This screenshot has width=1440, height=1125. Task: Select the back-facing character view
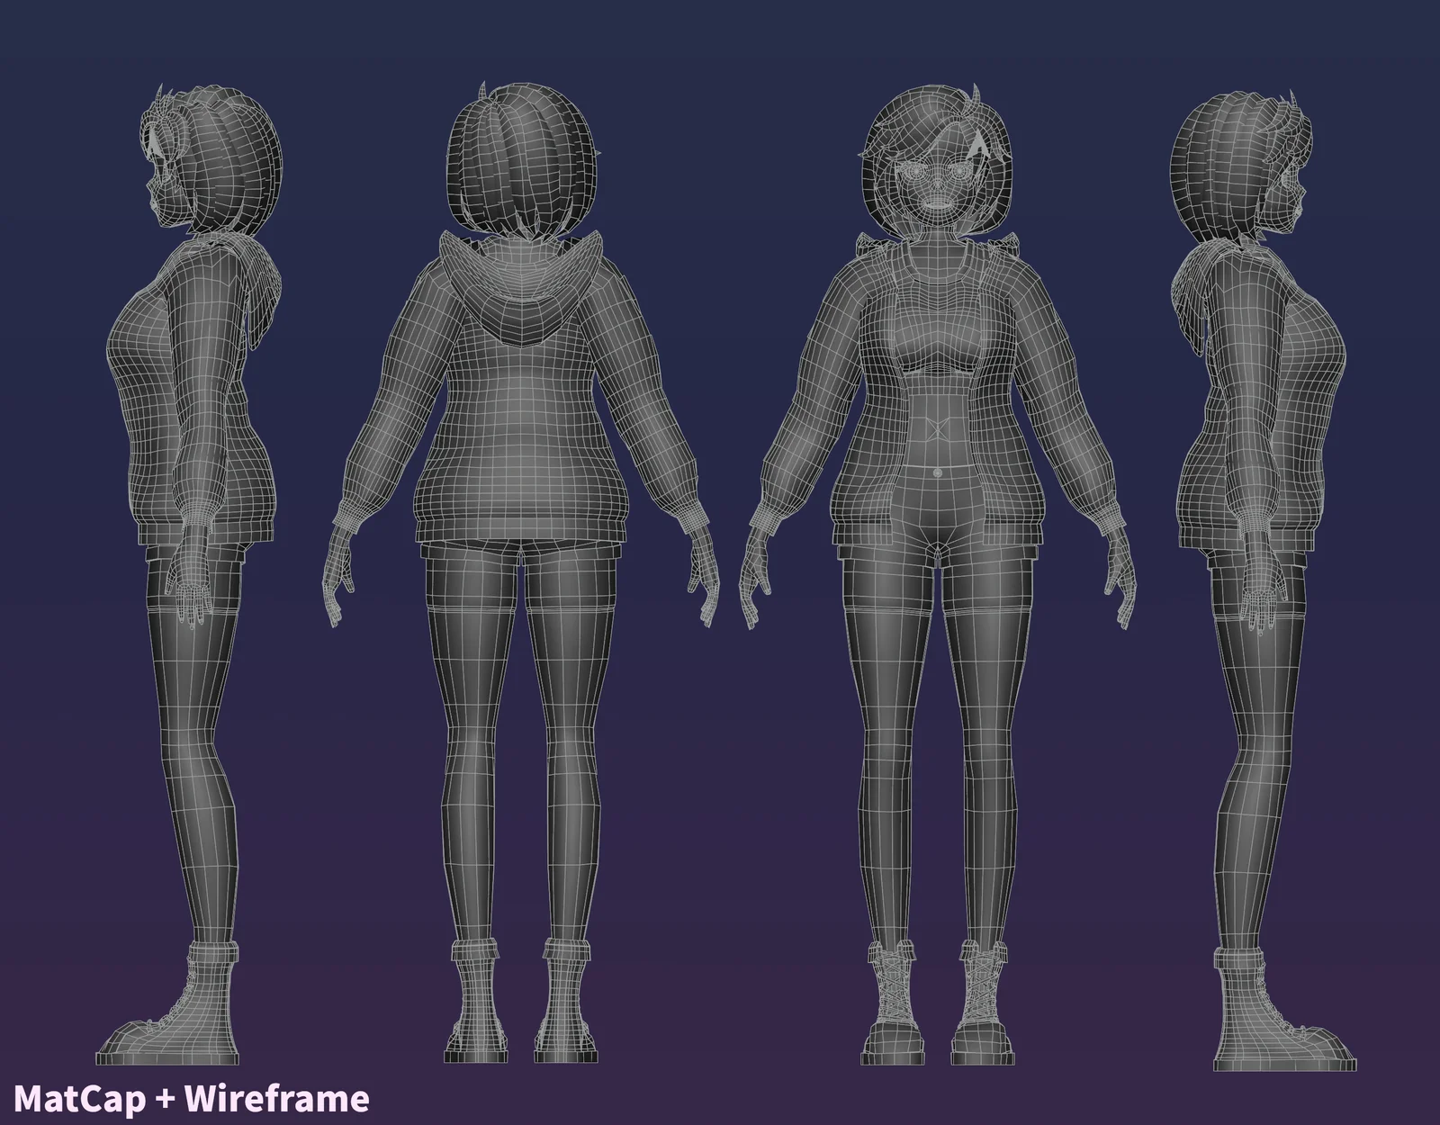tap(517, 540)
